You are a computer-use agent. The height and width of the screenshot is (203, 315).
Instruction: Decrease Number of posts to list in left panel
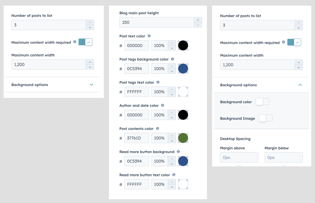[90, 27]
